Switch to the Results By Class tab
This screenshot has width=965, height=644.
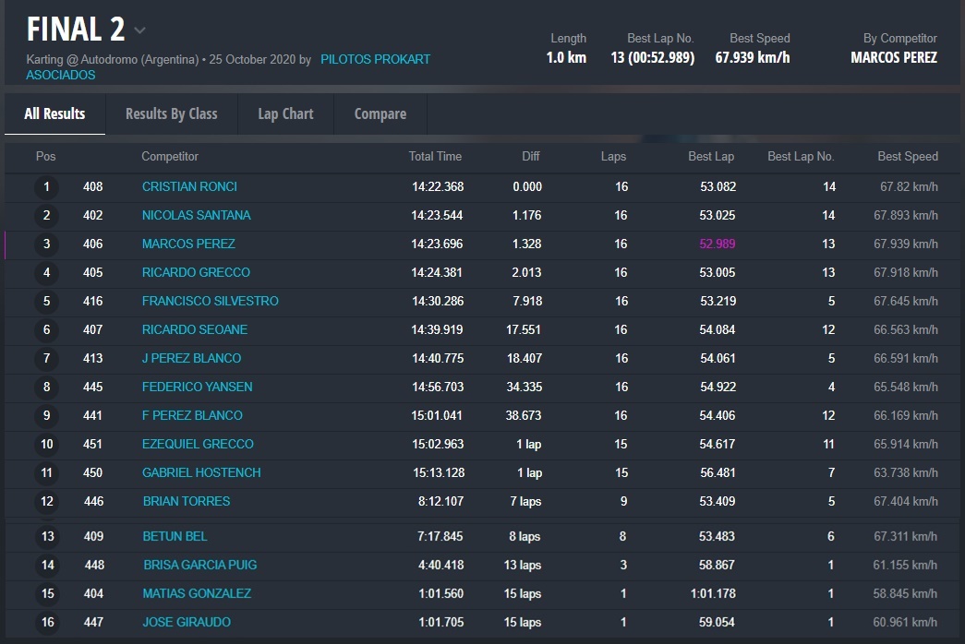(x=171, y=113)
